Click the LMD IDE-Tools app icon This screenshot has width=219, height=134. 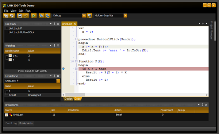4,5
